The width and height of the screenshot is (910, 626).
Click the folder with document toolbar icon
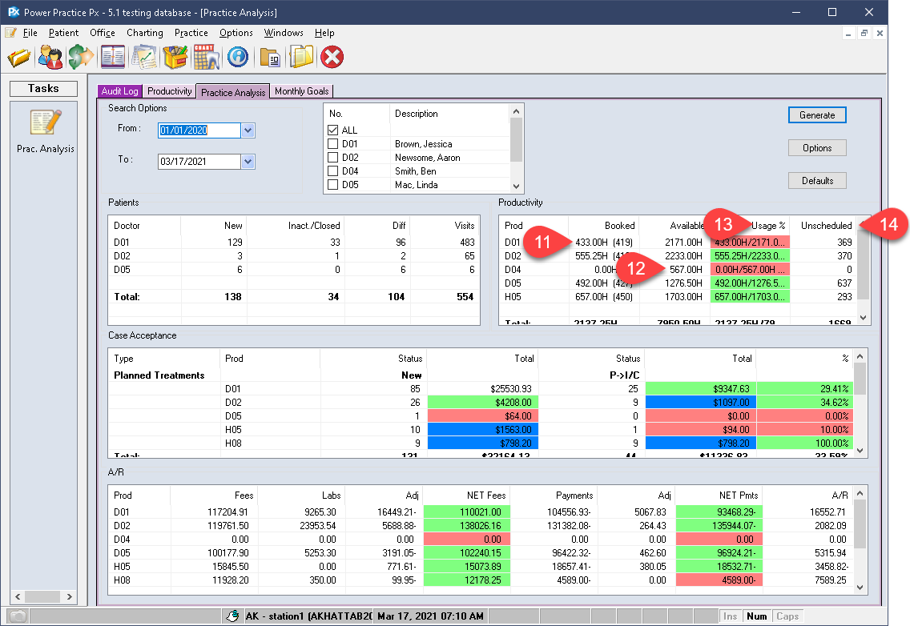[270, 58]
